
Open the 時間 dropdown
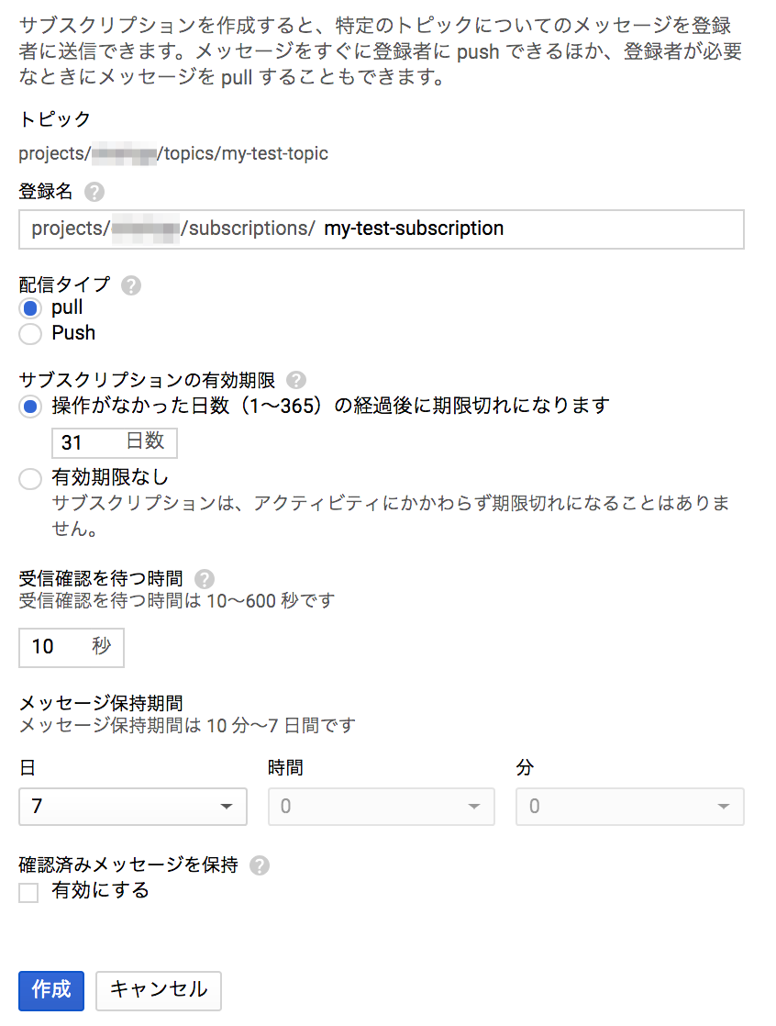[x=382, y=807]
